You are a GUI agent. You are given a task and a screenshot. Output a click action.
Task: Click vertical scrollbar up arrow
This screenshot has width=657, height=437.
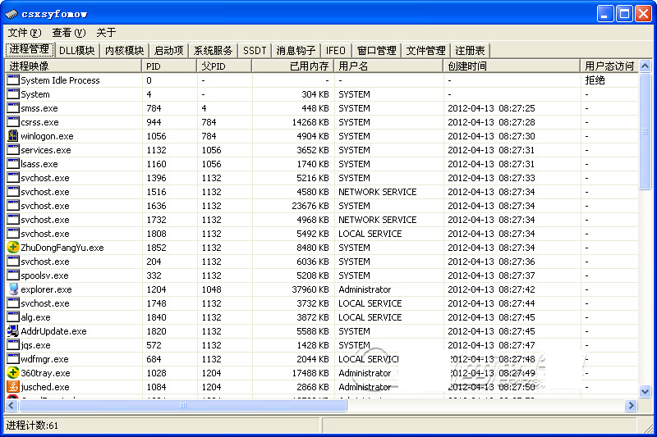coord(646,66)
